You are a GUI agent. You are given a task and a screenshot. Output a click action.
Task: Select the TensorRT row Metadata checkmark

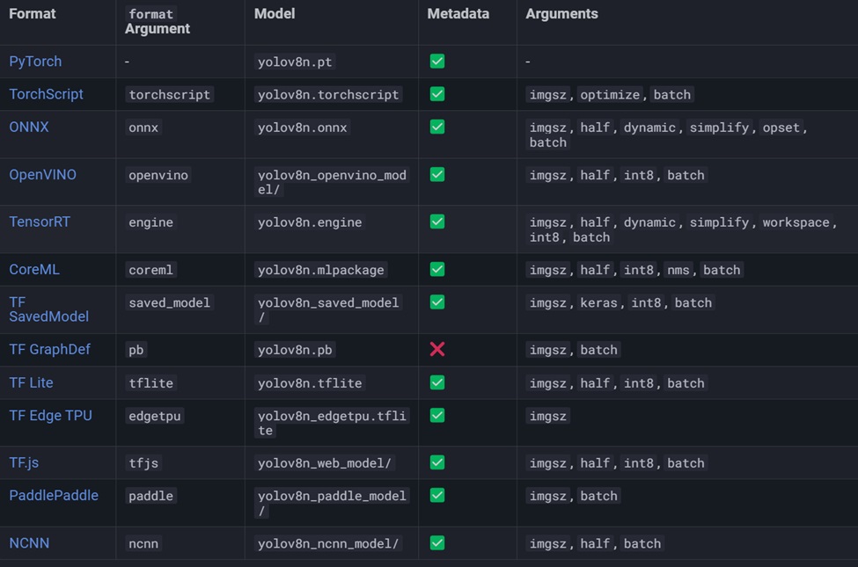pos(437,222)
